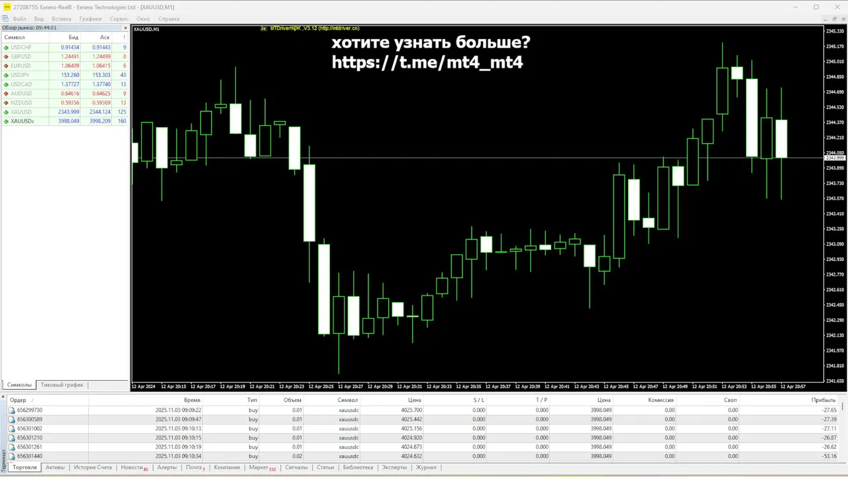Click the USDCAD direction arrow icon

6,85
